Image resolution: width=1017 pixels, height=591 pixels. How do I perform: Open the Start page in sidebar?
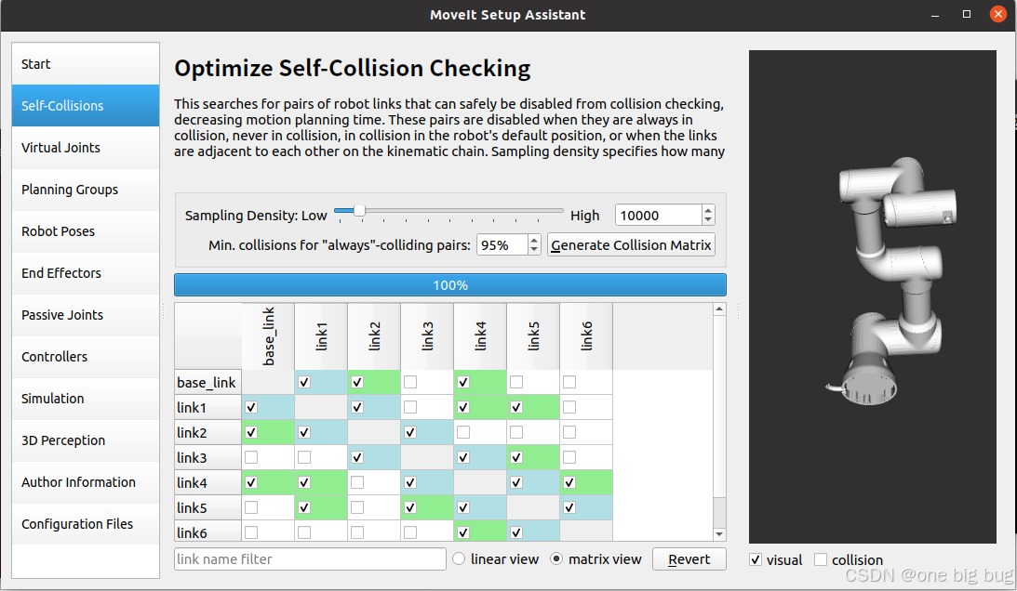(86, 64)
